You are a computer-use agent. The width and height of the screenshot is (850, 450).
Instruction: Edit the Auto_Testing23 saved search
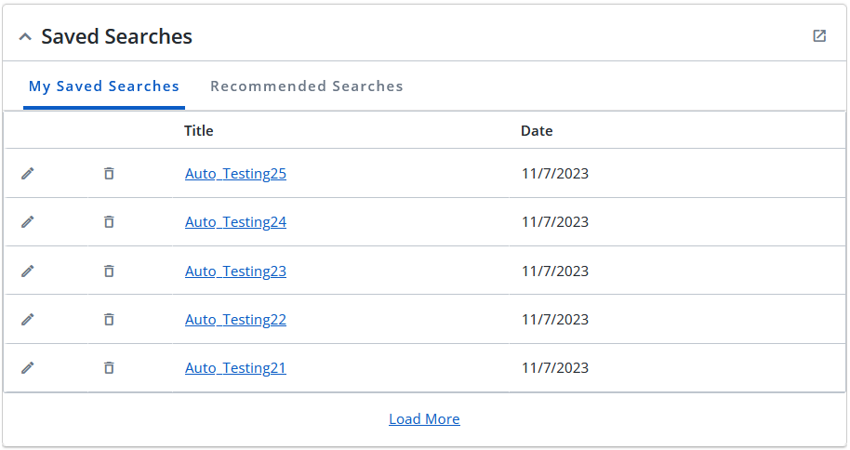pyautogui.click(x=28, y=271)
